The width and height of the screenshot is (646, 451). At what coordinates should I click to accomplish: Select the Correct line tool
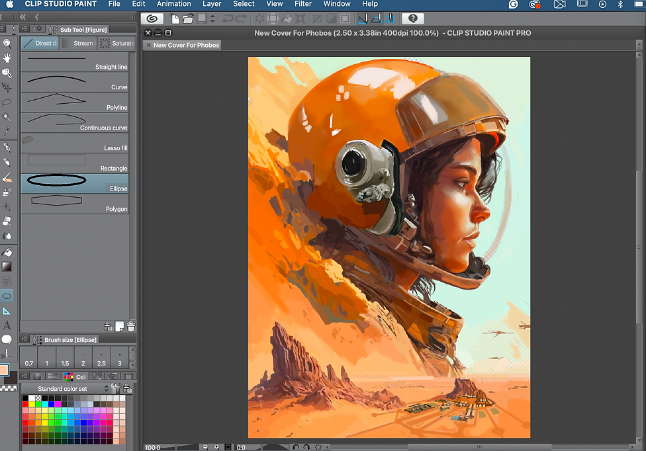tap(7, 354)
